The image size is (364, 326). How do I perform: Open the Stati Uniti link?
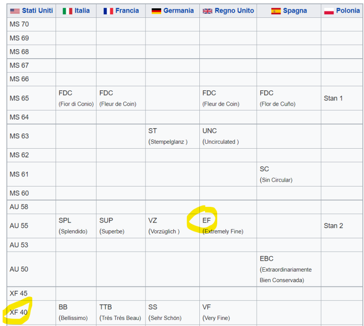(x=37, y=10)
